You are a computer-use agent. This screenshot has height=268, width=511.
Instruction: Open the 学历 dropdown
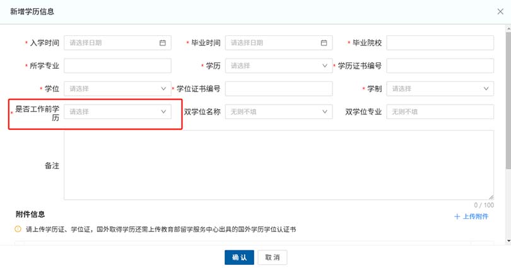[278, 66]
